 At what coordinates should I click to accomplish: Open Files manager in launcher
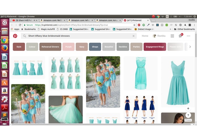click(5, 31)
